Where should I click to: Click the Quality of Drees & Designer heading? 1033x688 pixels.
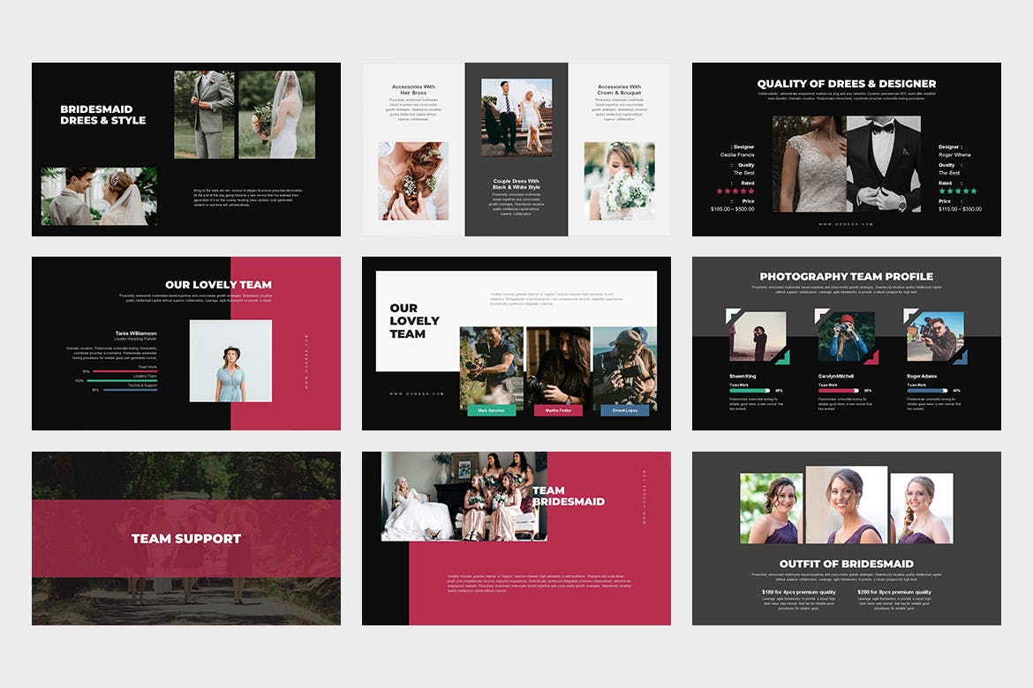[x=846, y=84]
